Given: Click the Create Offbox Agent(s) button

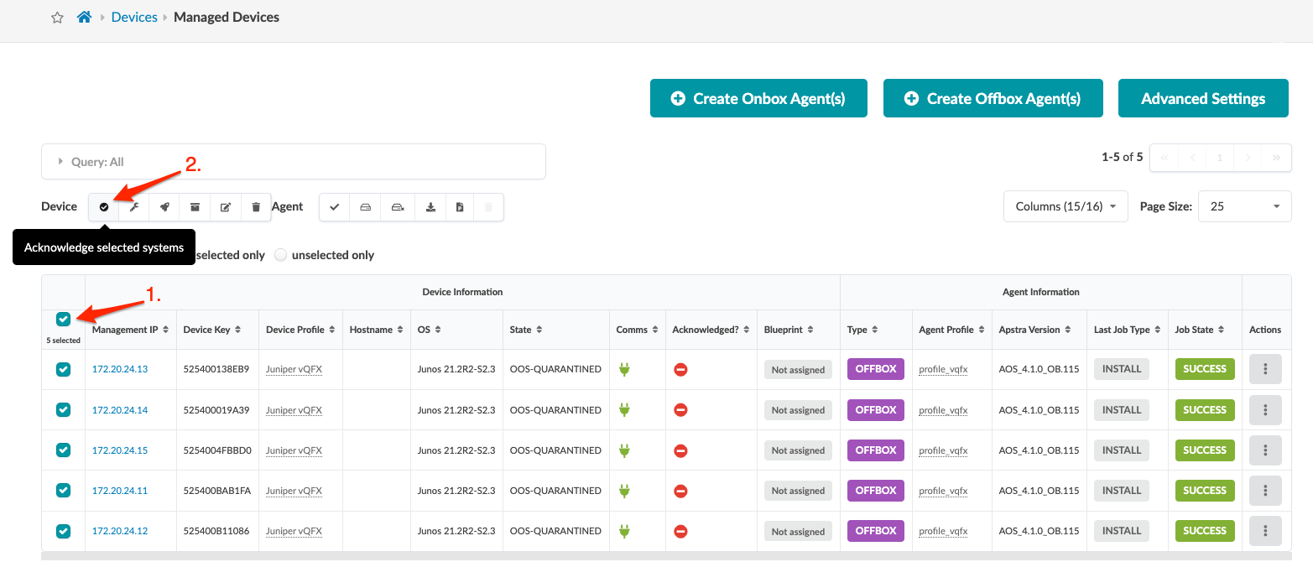Looking at the screenshot, I should [x=993, y=99].
